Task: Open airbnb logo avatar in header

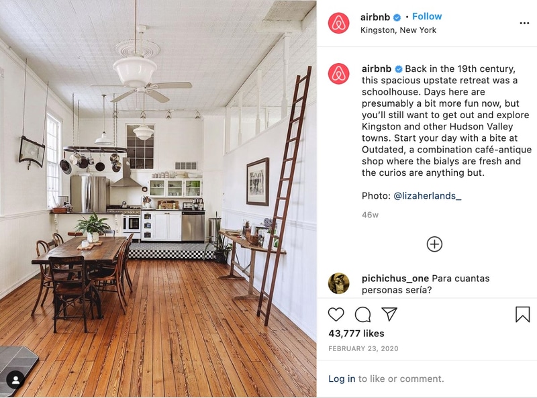Action: pyautogui.click(x=338, y=23)
